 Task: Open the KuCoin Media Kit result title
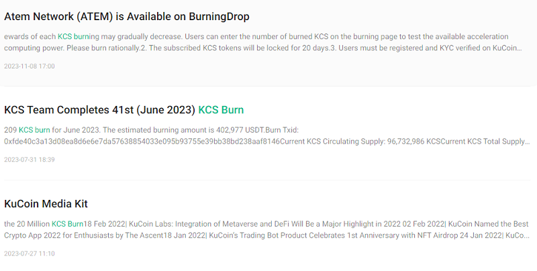pos(46,203)
